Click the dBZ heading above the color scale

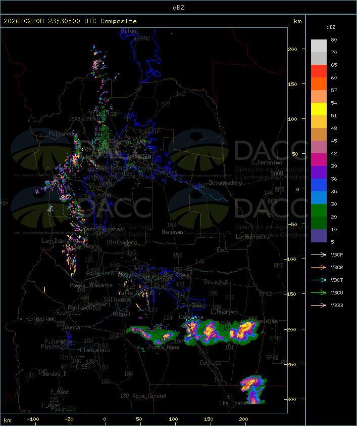[331, 27]
